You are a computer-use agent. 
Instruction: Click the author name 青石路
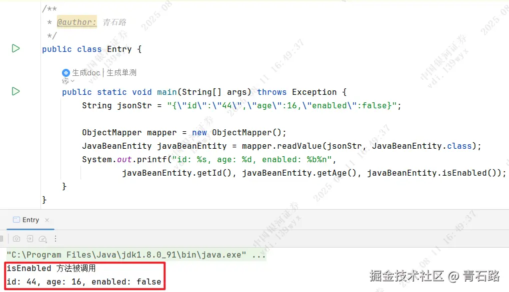tap(114, 22)
